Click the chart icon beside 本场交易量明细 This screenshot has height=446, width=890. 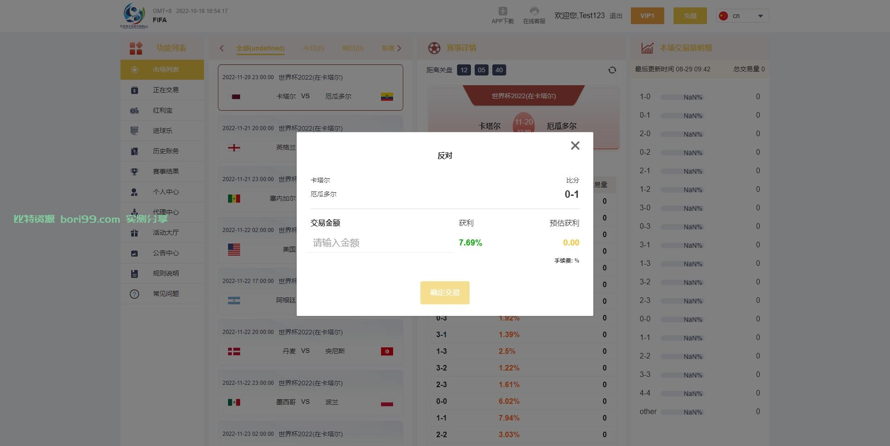coord(647,48)
